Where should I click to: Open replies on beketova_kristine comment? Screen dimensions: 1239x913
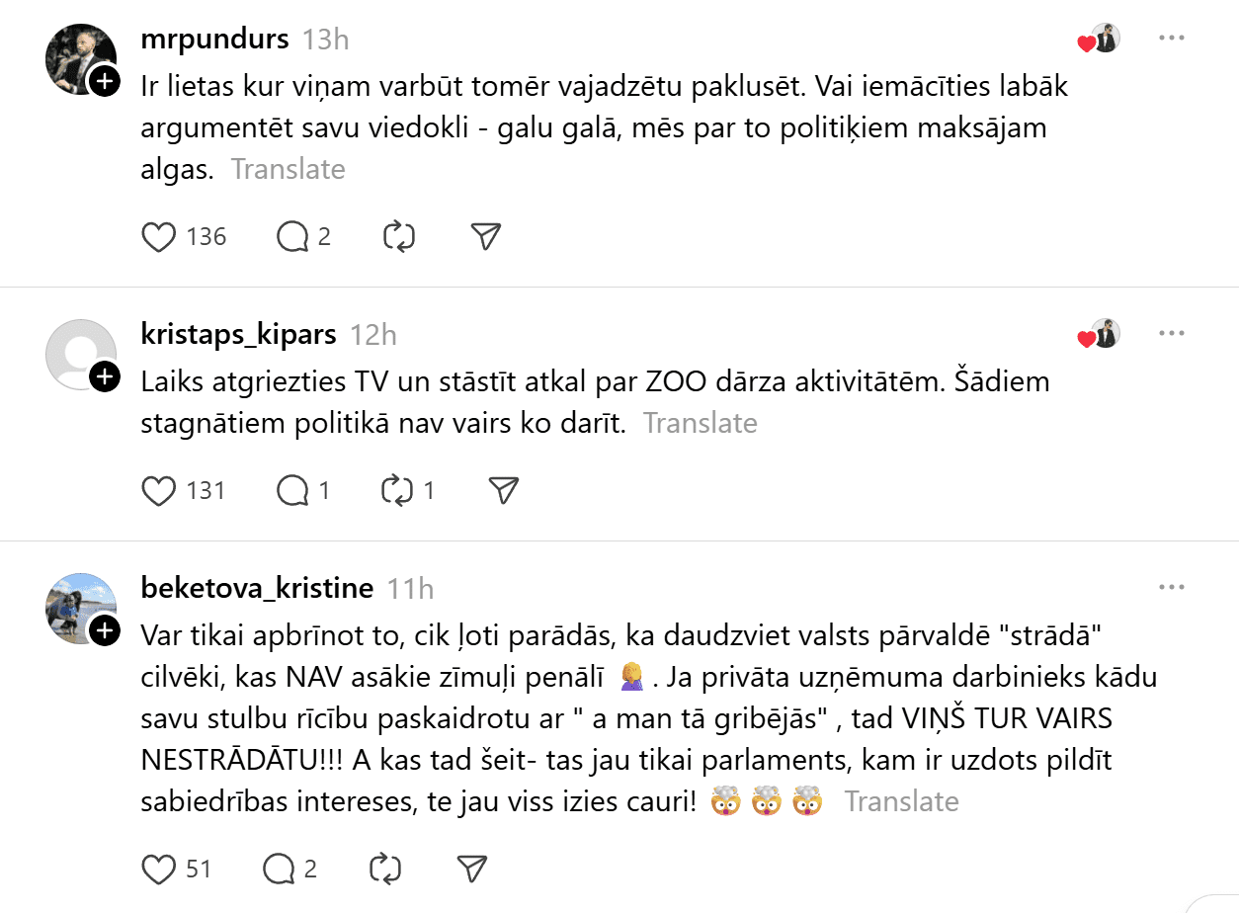click(x=279, y=869)
